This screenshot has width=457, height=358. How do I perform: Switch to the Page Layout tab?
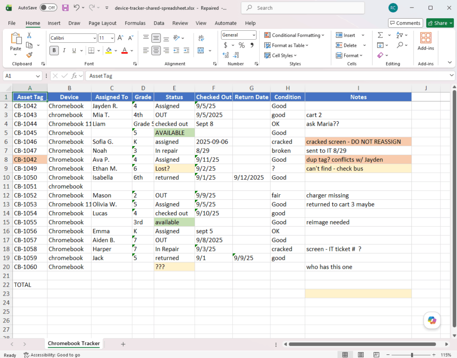(102, 23)
